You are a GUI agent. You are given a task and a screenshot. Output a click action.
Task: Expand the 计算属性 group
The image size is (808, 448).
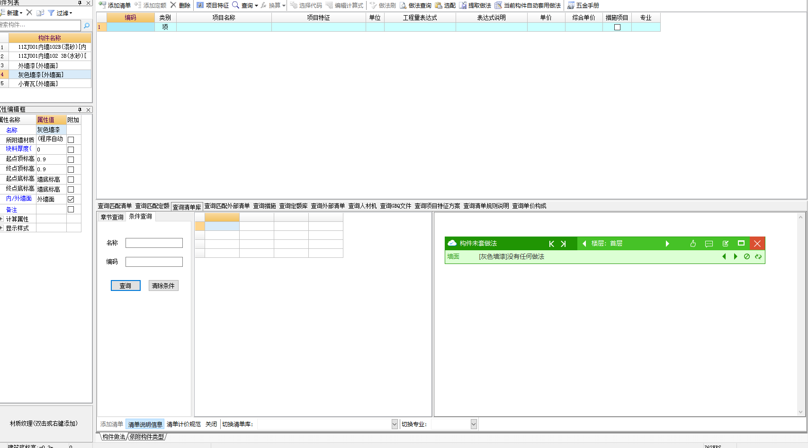(x=2, y=219)
